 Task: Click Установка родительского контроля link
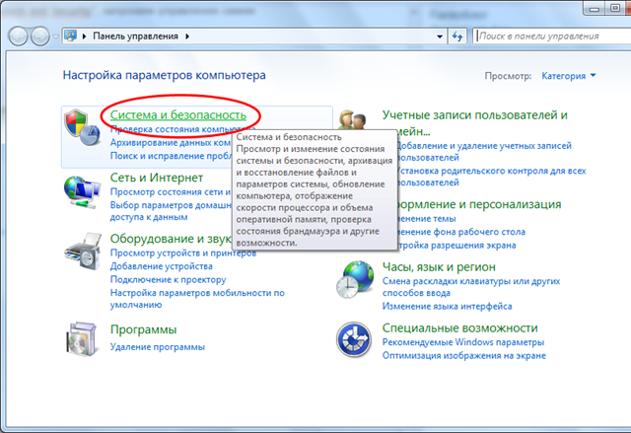click(491, 177)
